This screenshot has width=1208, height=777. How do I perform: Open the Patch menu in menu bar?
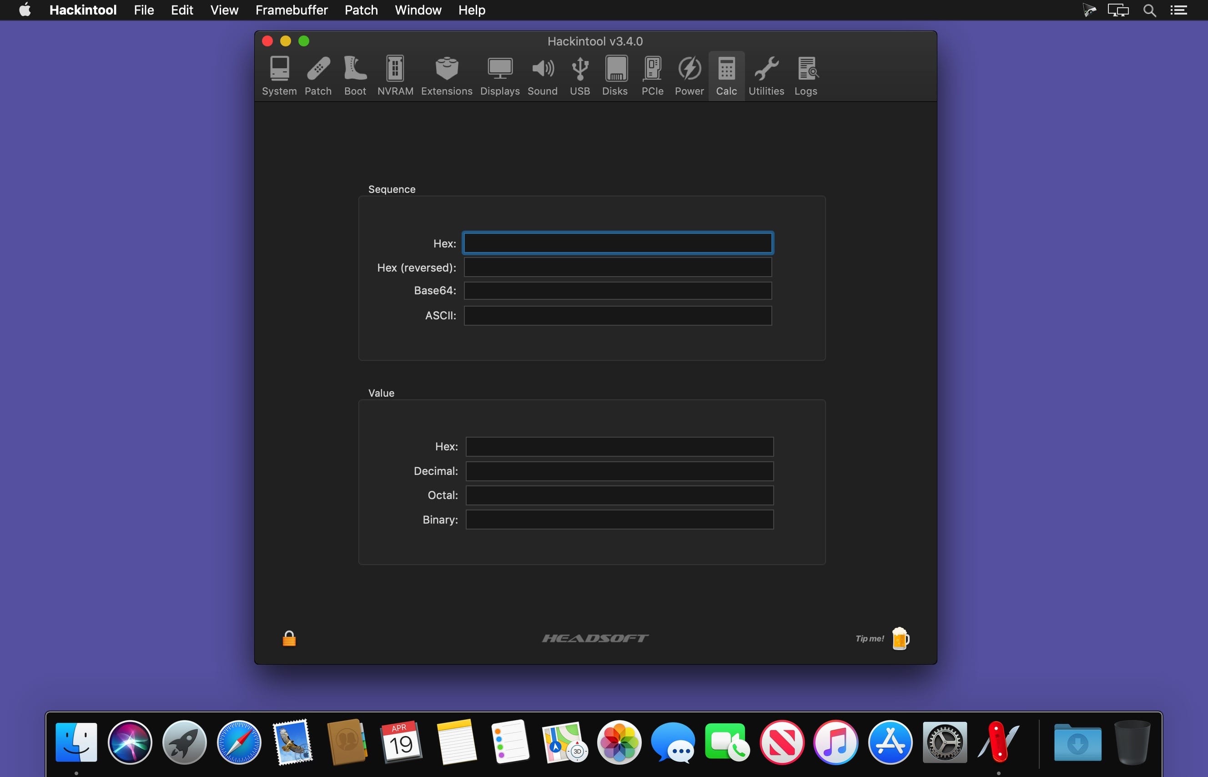361,10
